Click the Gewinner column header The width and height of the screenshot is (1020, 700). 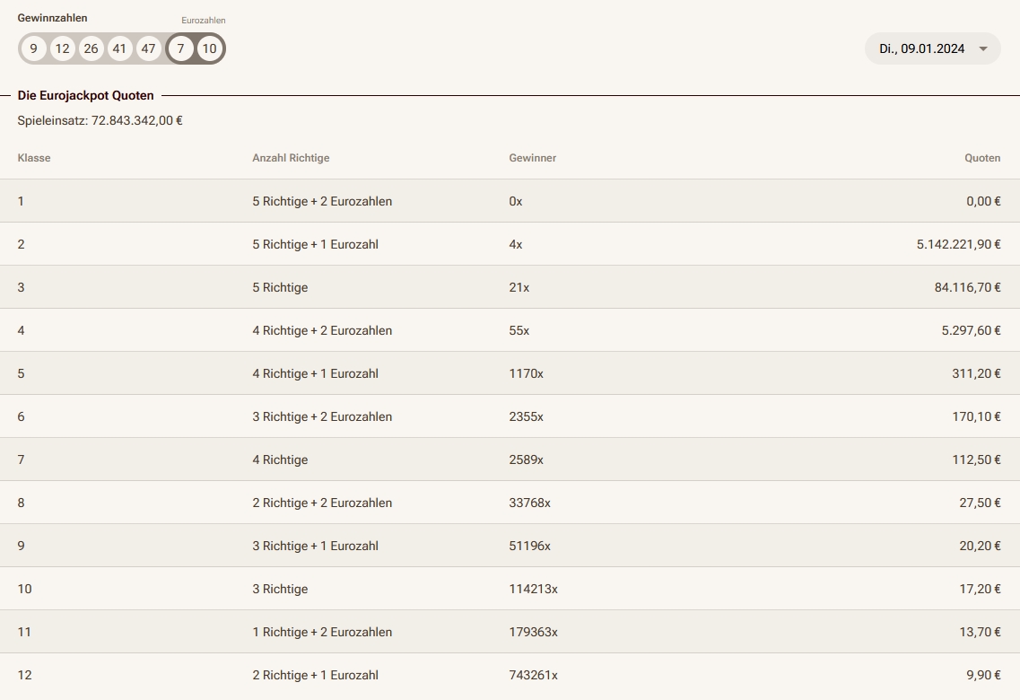pos(533,158)
